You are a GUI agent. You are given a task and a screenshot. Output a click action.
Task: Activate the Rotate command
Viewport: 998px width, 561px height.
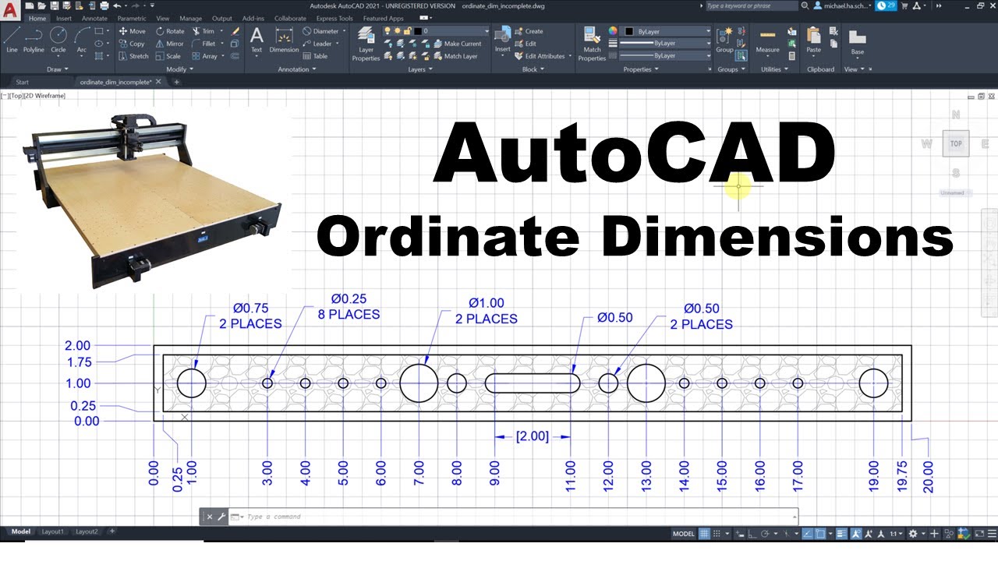170,31
